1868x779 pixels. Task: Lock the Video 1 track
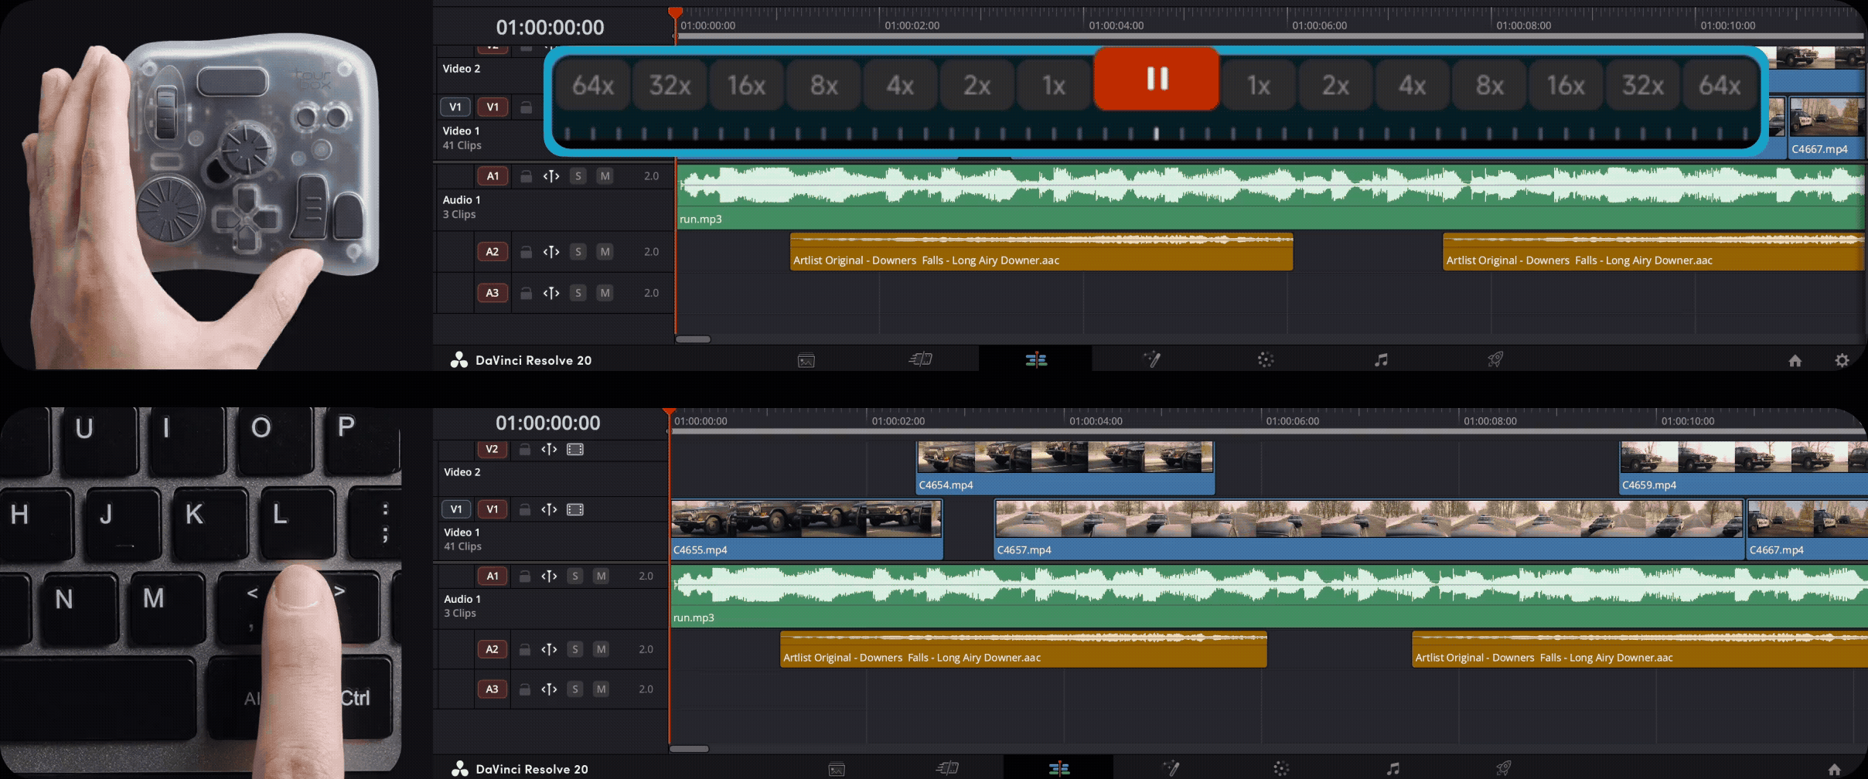click(525, 509)
